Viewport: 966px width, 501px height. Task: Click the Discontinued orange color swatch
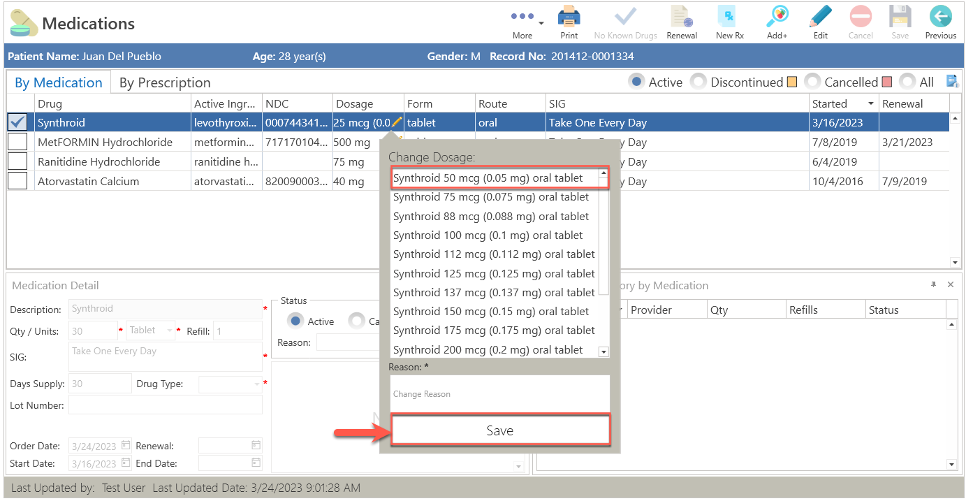click(x=791, y=82)
